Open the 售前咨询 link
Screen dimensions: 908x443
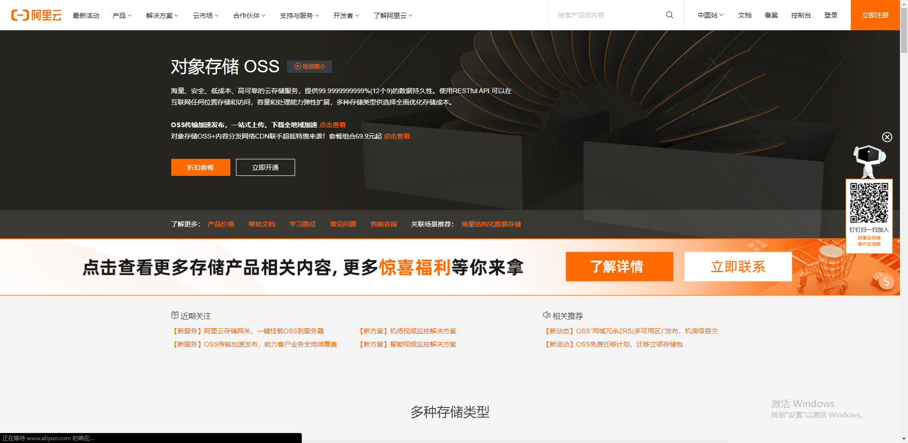[x=384, y=224]
